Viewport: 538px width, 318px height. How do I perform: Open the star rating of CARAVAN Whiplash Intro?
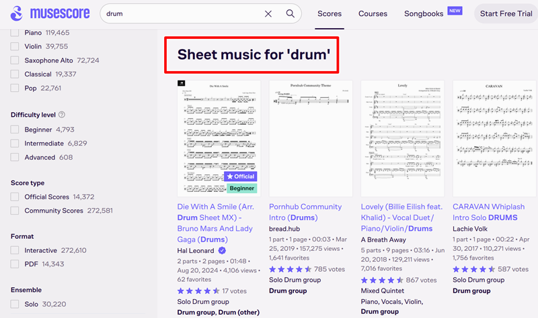pyautogui.click(x=474, y=270)
